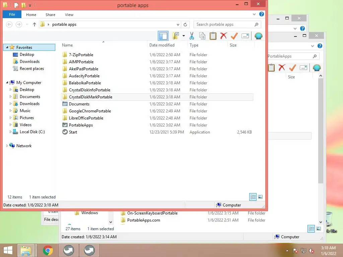Expand the Music tree node
The height and width of the screenshot is (257, 343).
coord(10,110)
